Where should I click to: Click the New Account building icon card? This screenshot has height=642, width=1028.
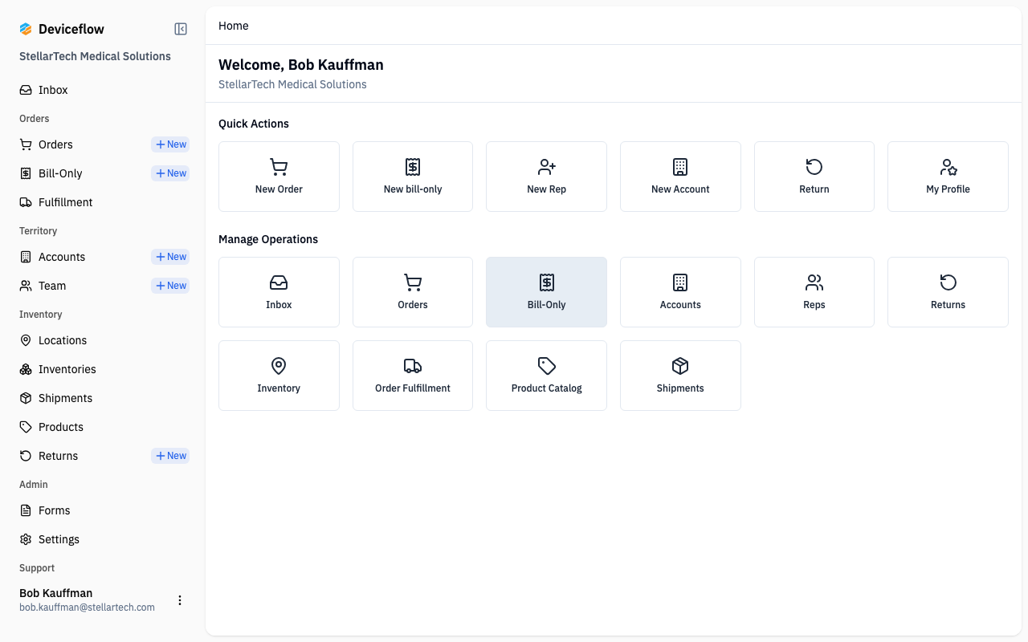pyautogui.click(x=680, y=177)
